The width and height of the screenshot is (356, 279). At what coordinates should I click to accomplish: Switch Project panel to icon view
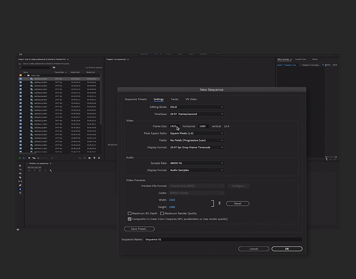(x=29, y=158)
